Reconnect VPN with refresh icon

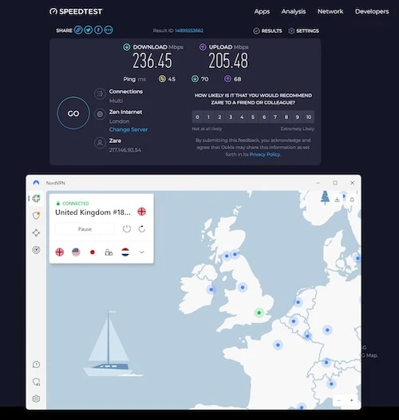click(x=142, y=229)
